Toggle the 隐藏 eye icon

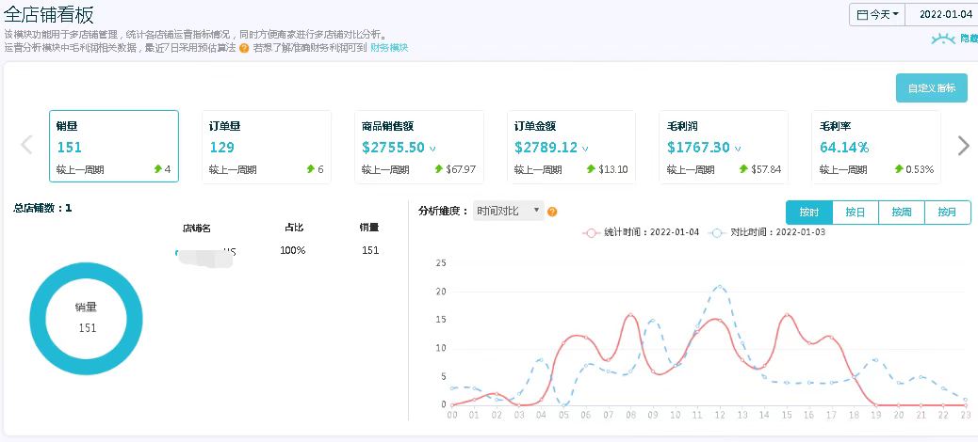pyautogui.click(x=942, y=39)
